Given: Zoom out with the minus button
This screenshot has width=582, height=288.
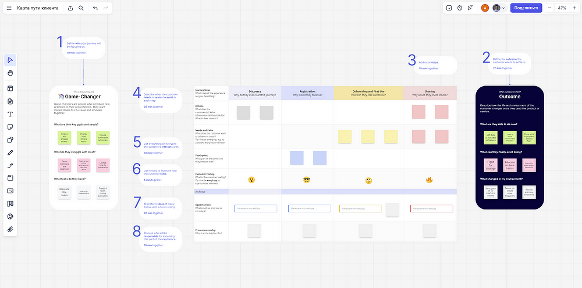Looking at the screenshot, I should pyautogui.click(x=551, y=8).
